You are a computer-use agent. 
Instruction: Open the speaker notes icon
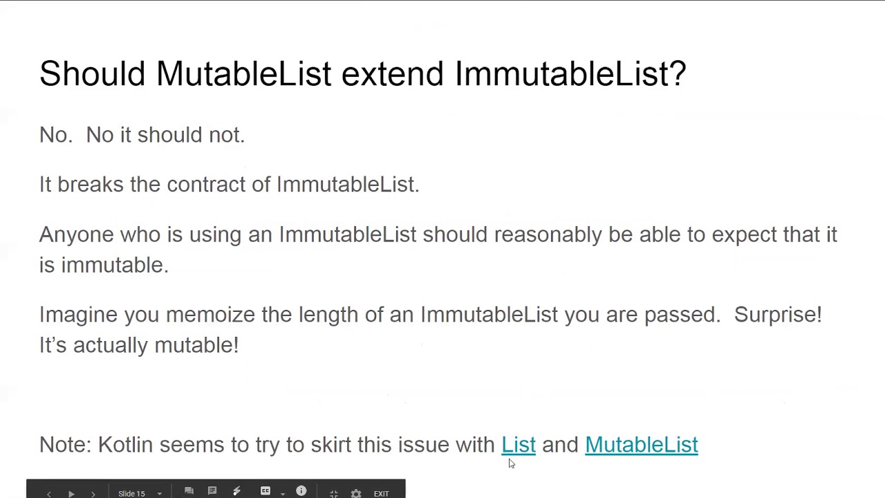[212, 491]
